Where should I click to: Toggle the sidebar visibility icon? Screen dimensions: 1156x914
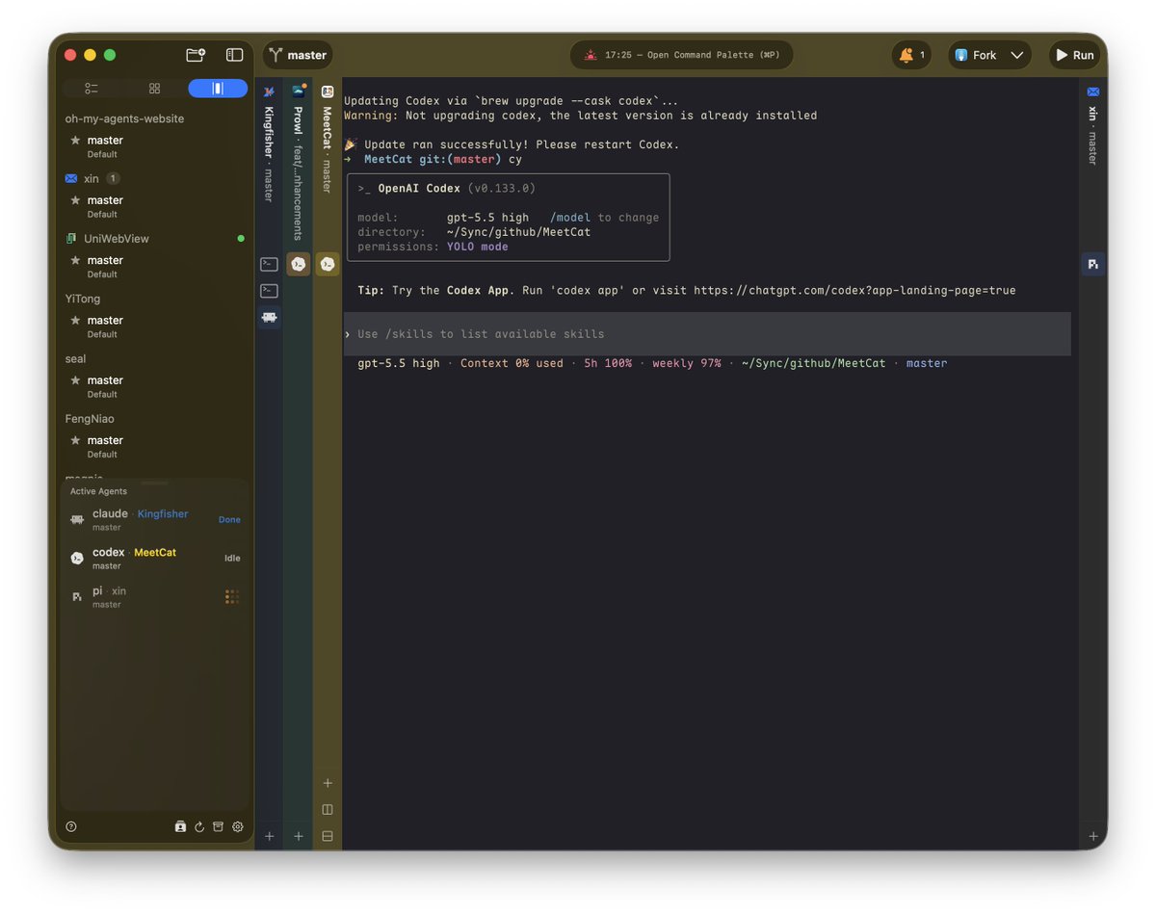coord(234,55)
